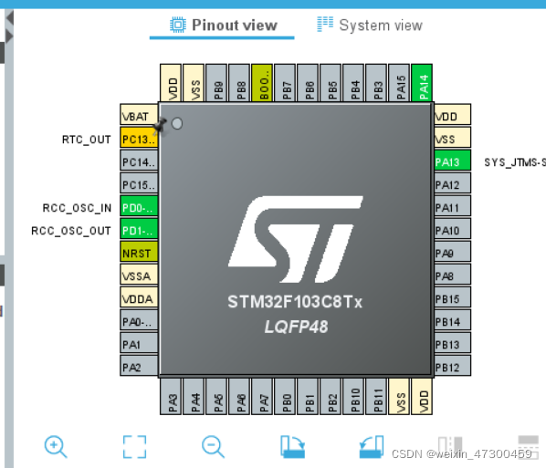546x468 pixels.
Task: Click the SYS_JTMS signal label beside PA13
Action: (x=515, y=162)
